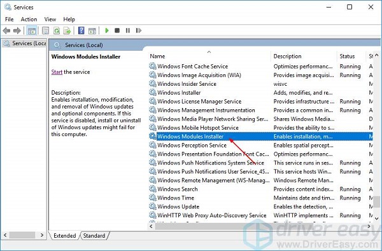The image size is (382, 251).
Task: Click services list vertical scrollbar down arrow
Action: [377, 219]
